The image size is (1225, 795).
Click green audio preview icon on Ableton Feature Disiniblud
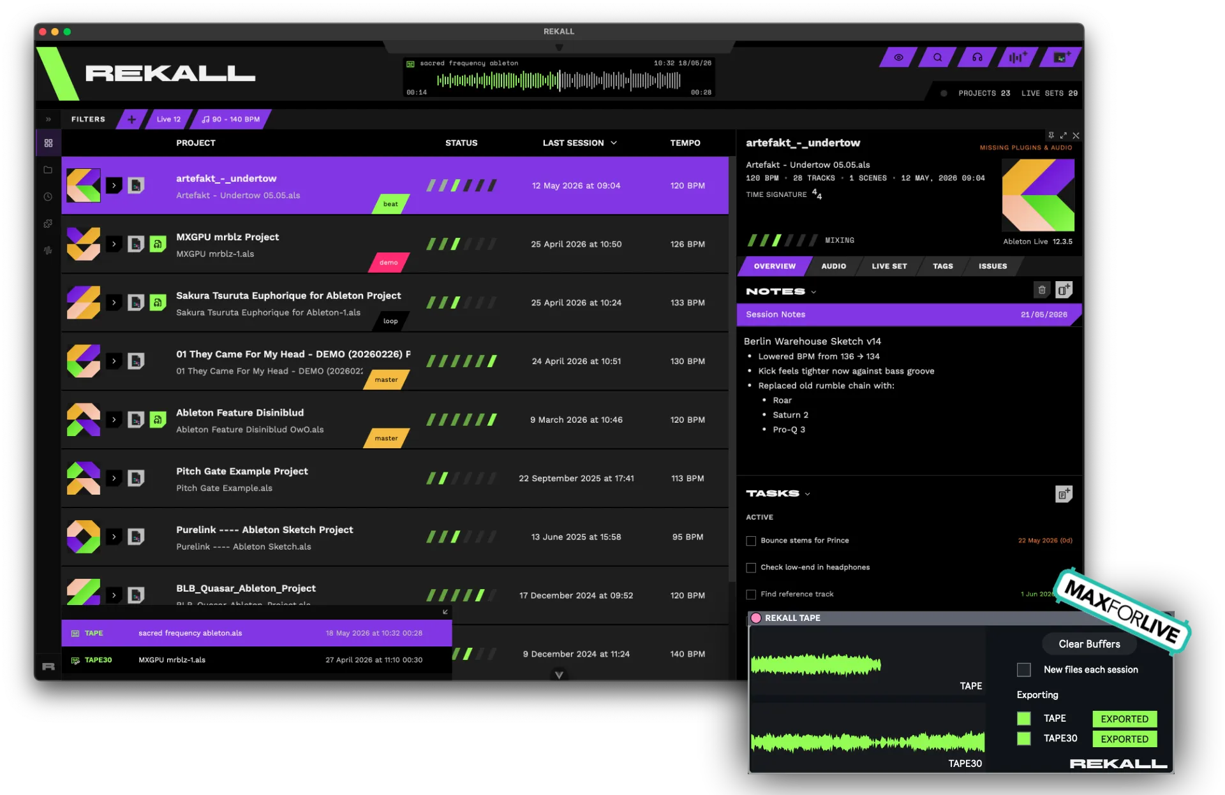point(158,419)
